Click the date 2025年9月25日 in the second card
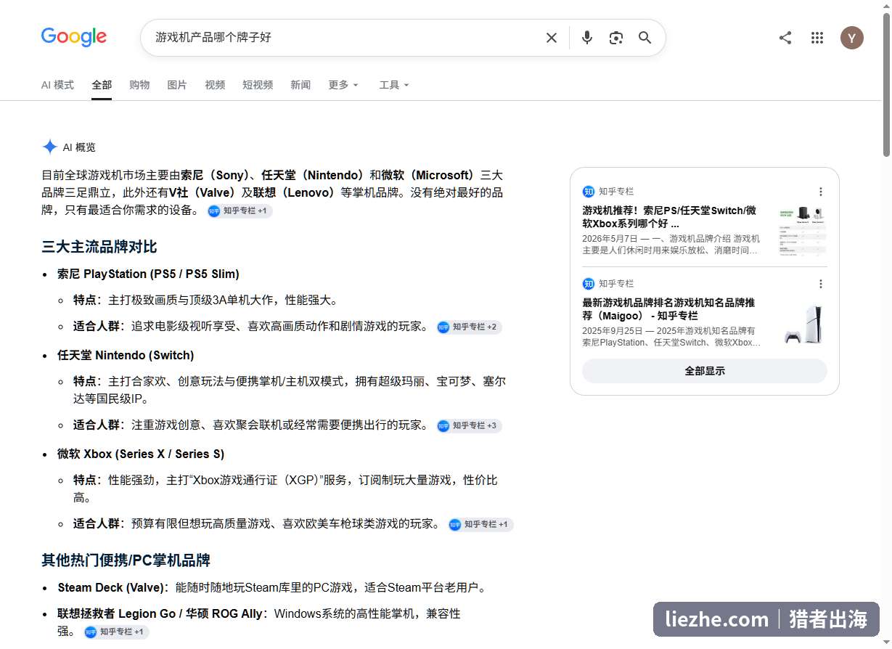This screenshot has width=892, height=649. pyautogui.click(x=613, y=331)
